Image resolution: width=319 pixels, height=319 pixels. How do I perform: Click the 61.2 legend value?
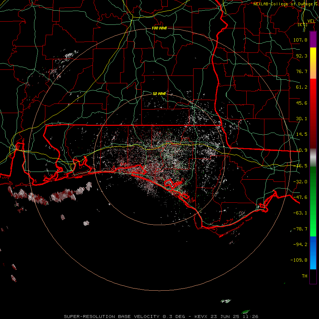pyautogui.click(x=302, y=87)
